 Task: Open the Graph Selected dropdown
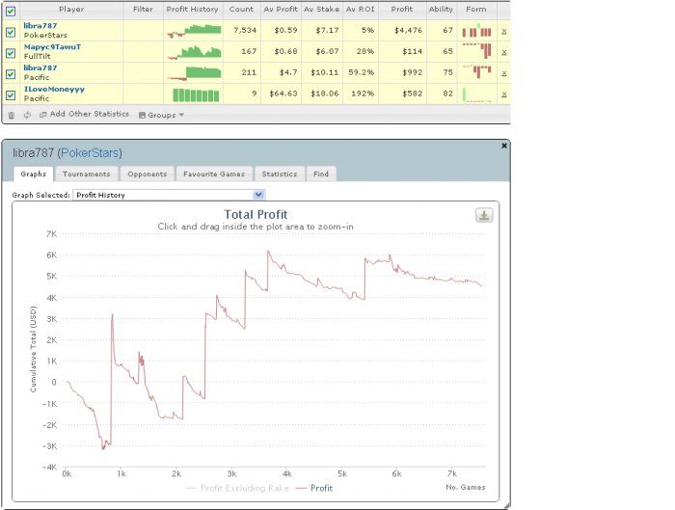coord(169,195)
